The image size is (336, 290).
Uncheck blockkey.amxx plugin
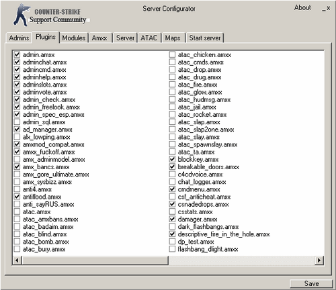click(x=172, y=159)
